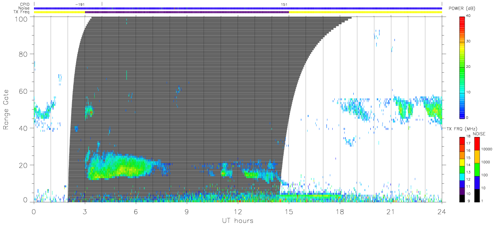
Task: Click the "30" tick on POWER scale
Action: click(468, 41)
